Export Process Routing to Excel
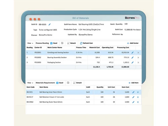The height and width of the screenshot is (126, 168). 54,43
